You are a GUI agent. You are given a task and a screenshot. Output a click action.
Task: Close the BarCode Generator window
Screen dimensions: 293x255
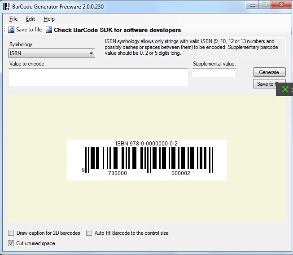point(281,4)
